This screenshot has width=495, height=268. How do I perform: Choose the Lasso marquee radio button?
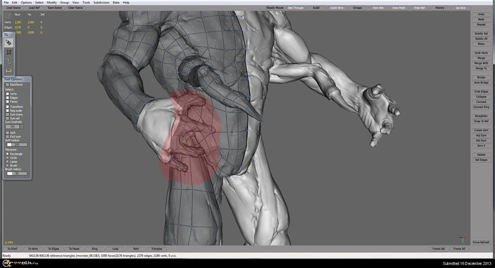7,161
